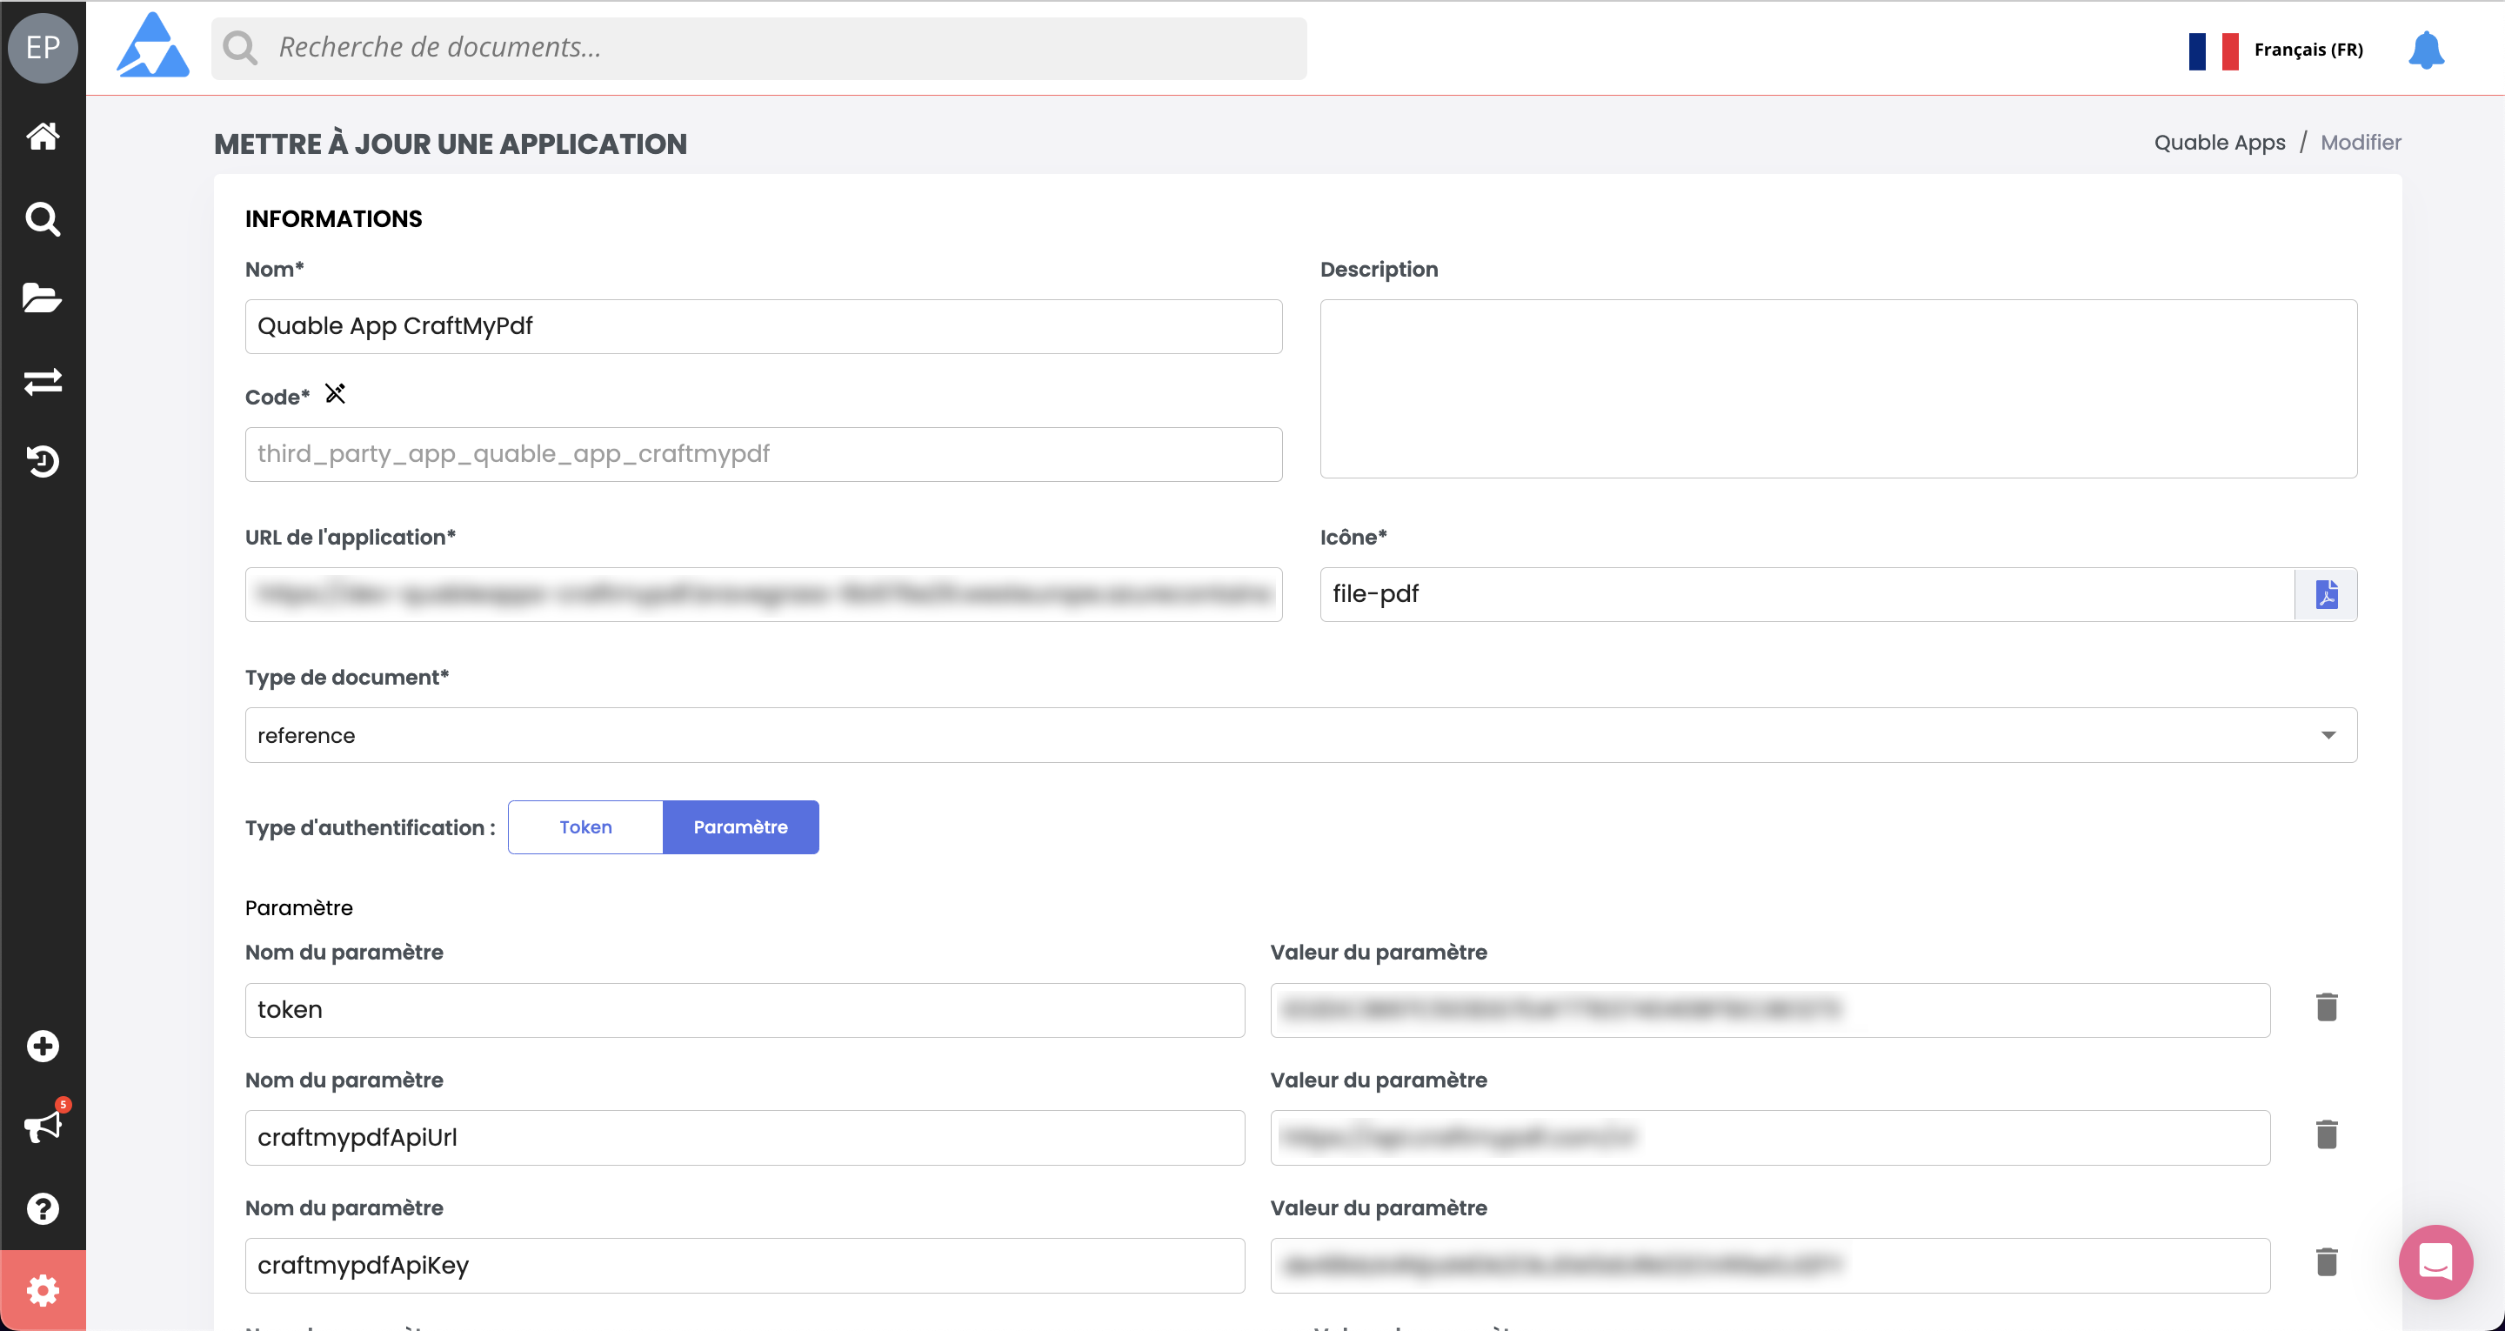The height and width of the screenshot is (1331, 2505).
Task: Click the 'Paramètre' section label
Action: point(298,907)
